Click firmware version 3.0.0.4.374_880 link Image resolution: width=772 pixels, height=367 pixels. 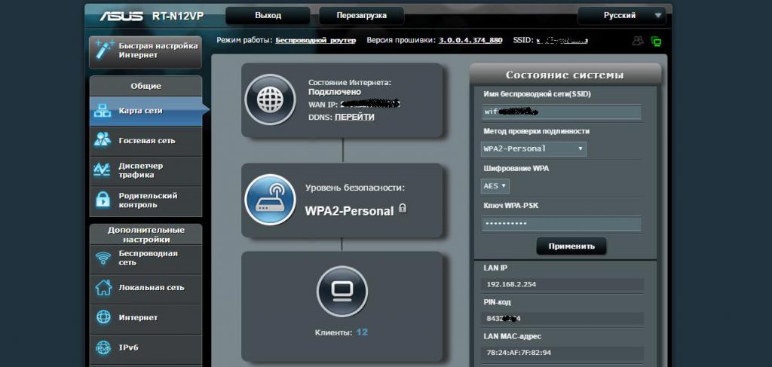(x=470, y=41)
